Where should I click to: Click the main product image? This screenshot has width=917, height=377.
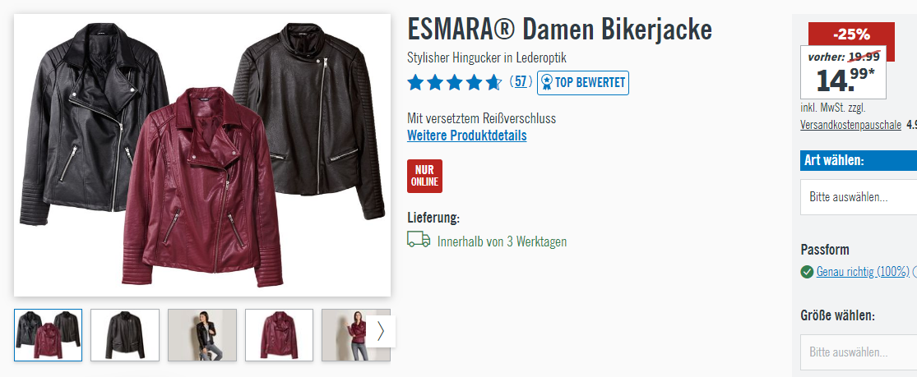[202, 155]
